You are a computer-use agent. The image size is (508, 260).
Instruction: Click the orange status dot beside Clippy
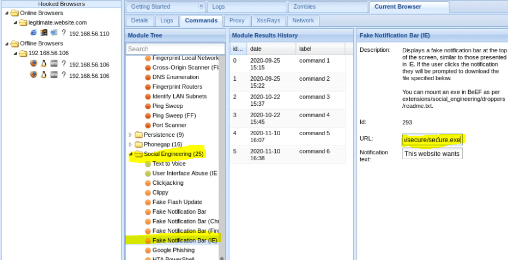(x=148, y=192)
